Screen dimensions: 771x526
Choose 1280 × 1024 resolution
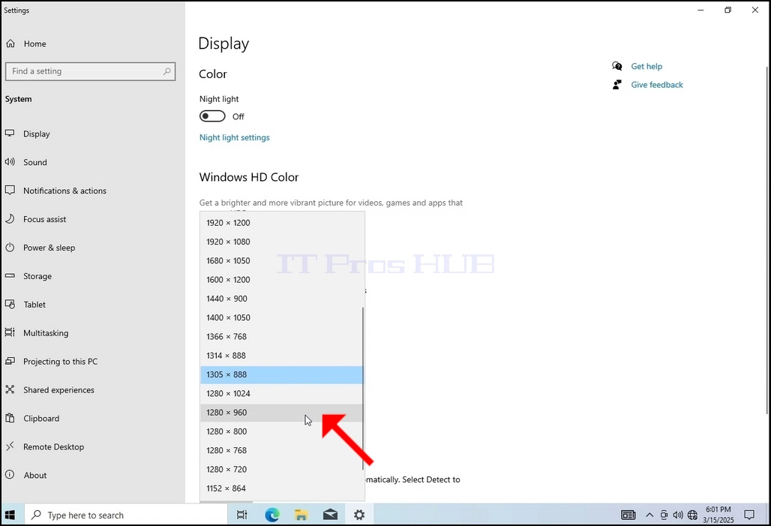click(281, 393)
